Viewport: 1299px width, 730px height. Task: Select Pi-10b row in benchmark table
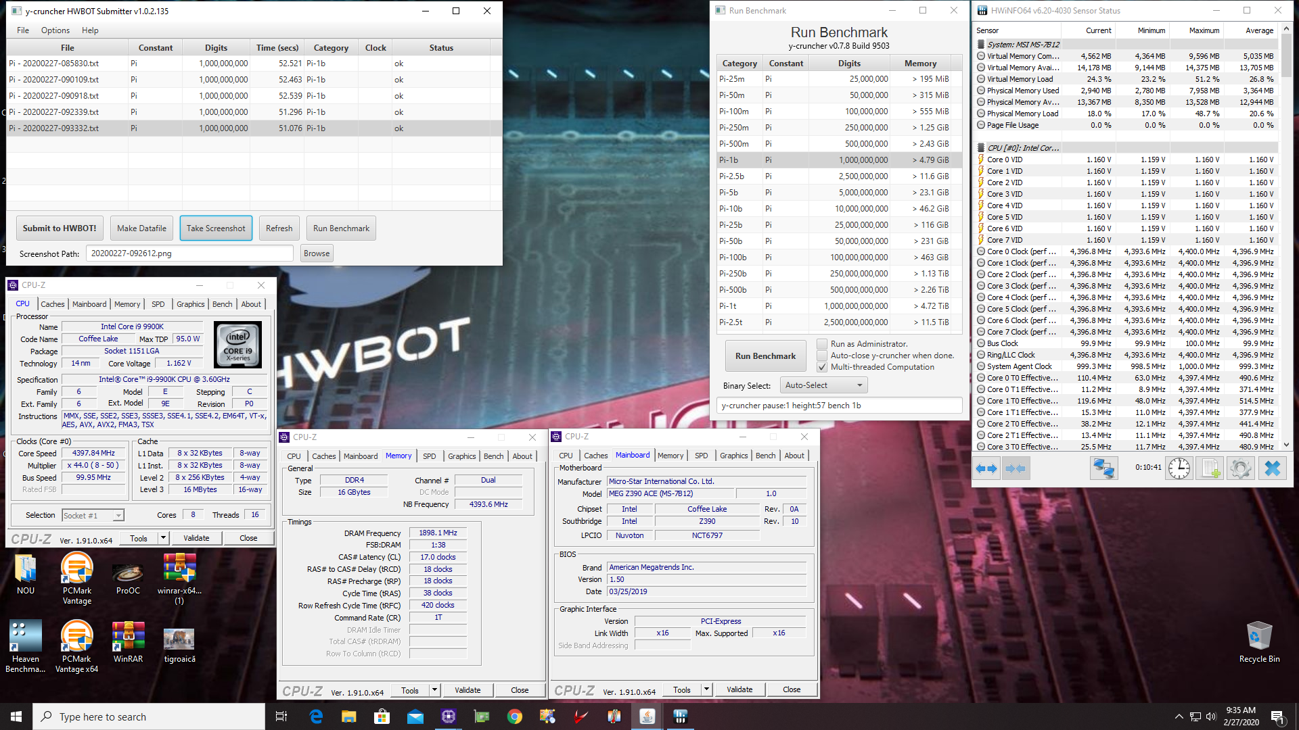tap(839, 209)
